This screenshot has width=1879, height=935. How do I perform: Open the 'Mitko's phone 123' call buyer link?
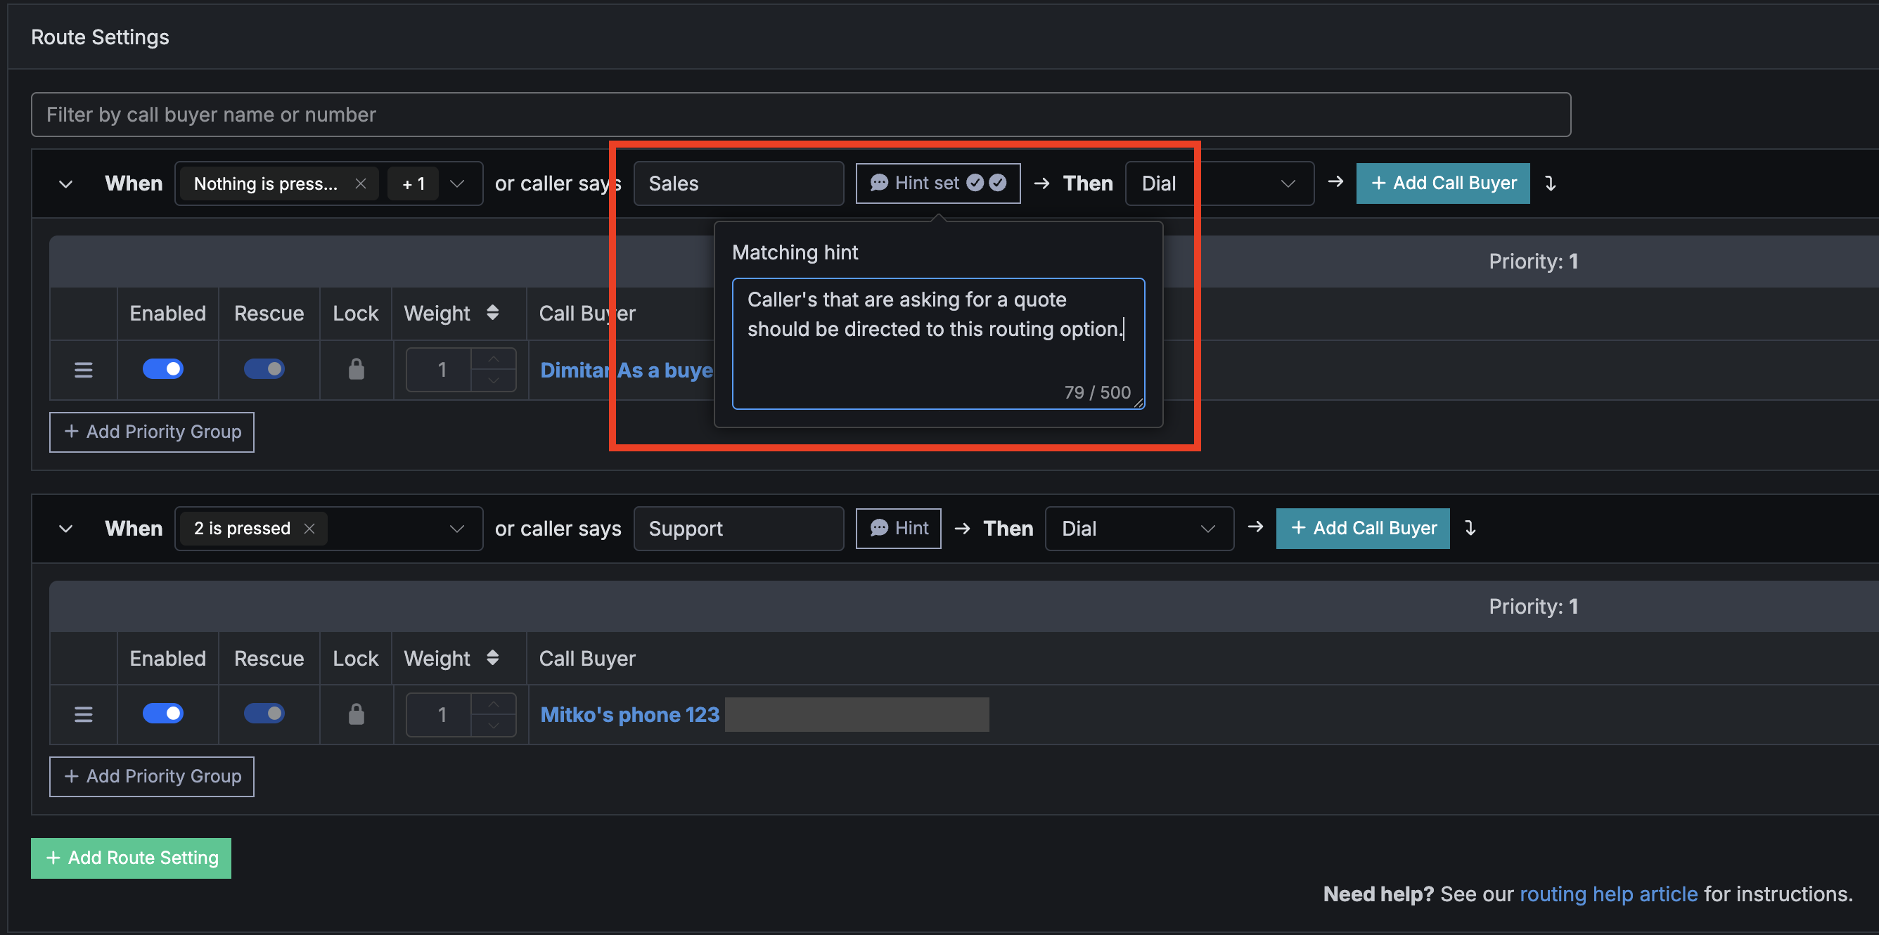click(x=629, y=715)
